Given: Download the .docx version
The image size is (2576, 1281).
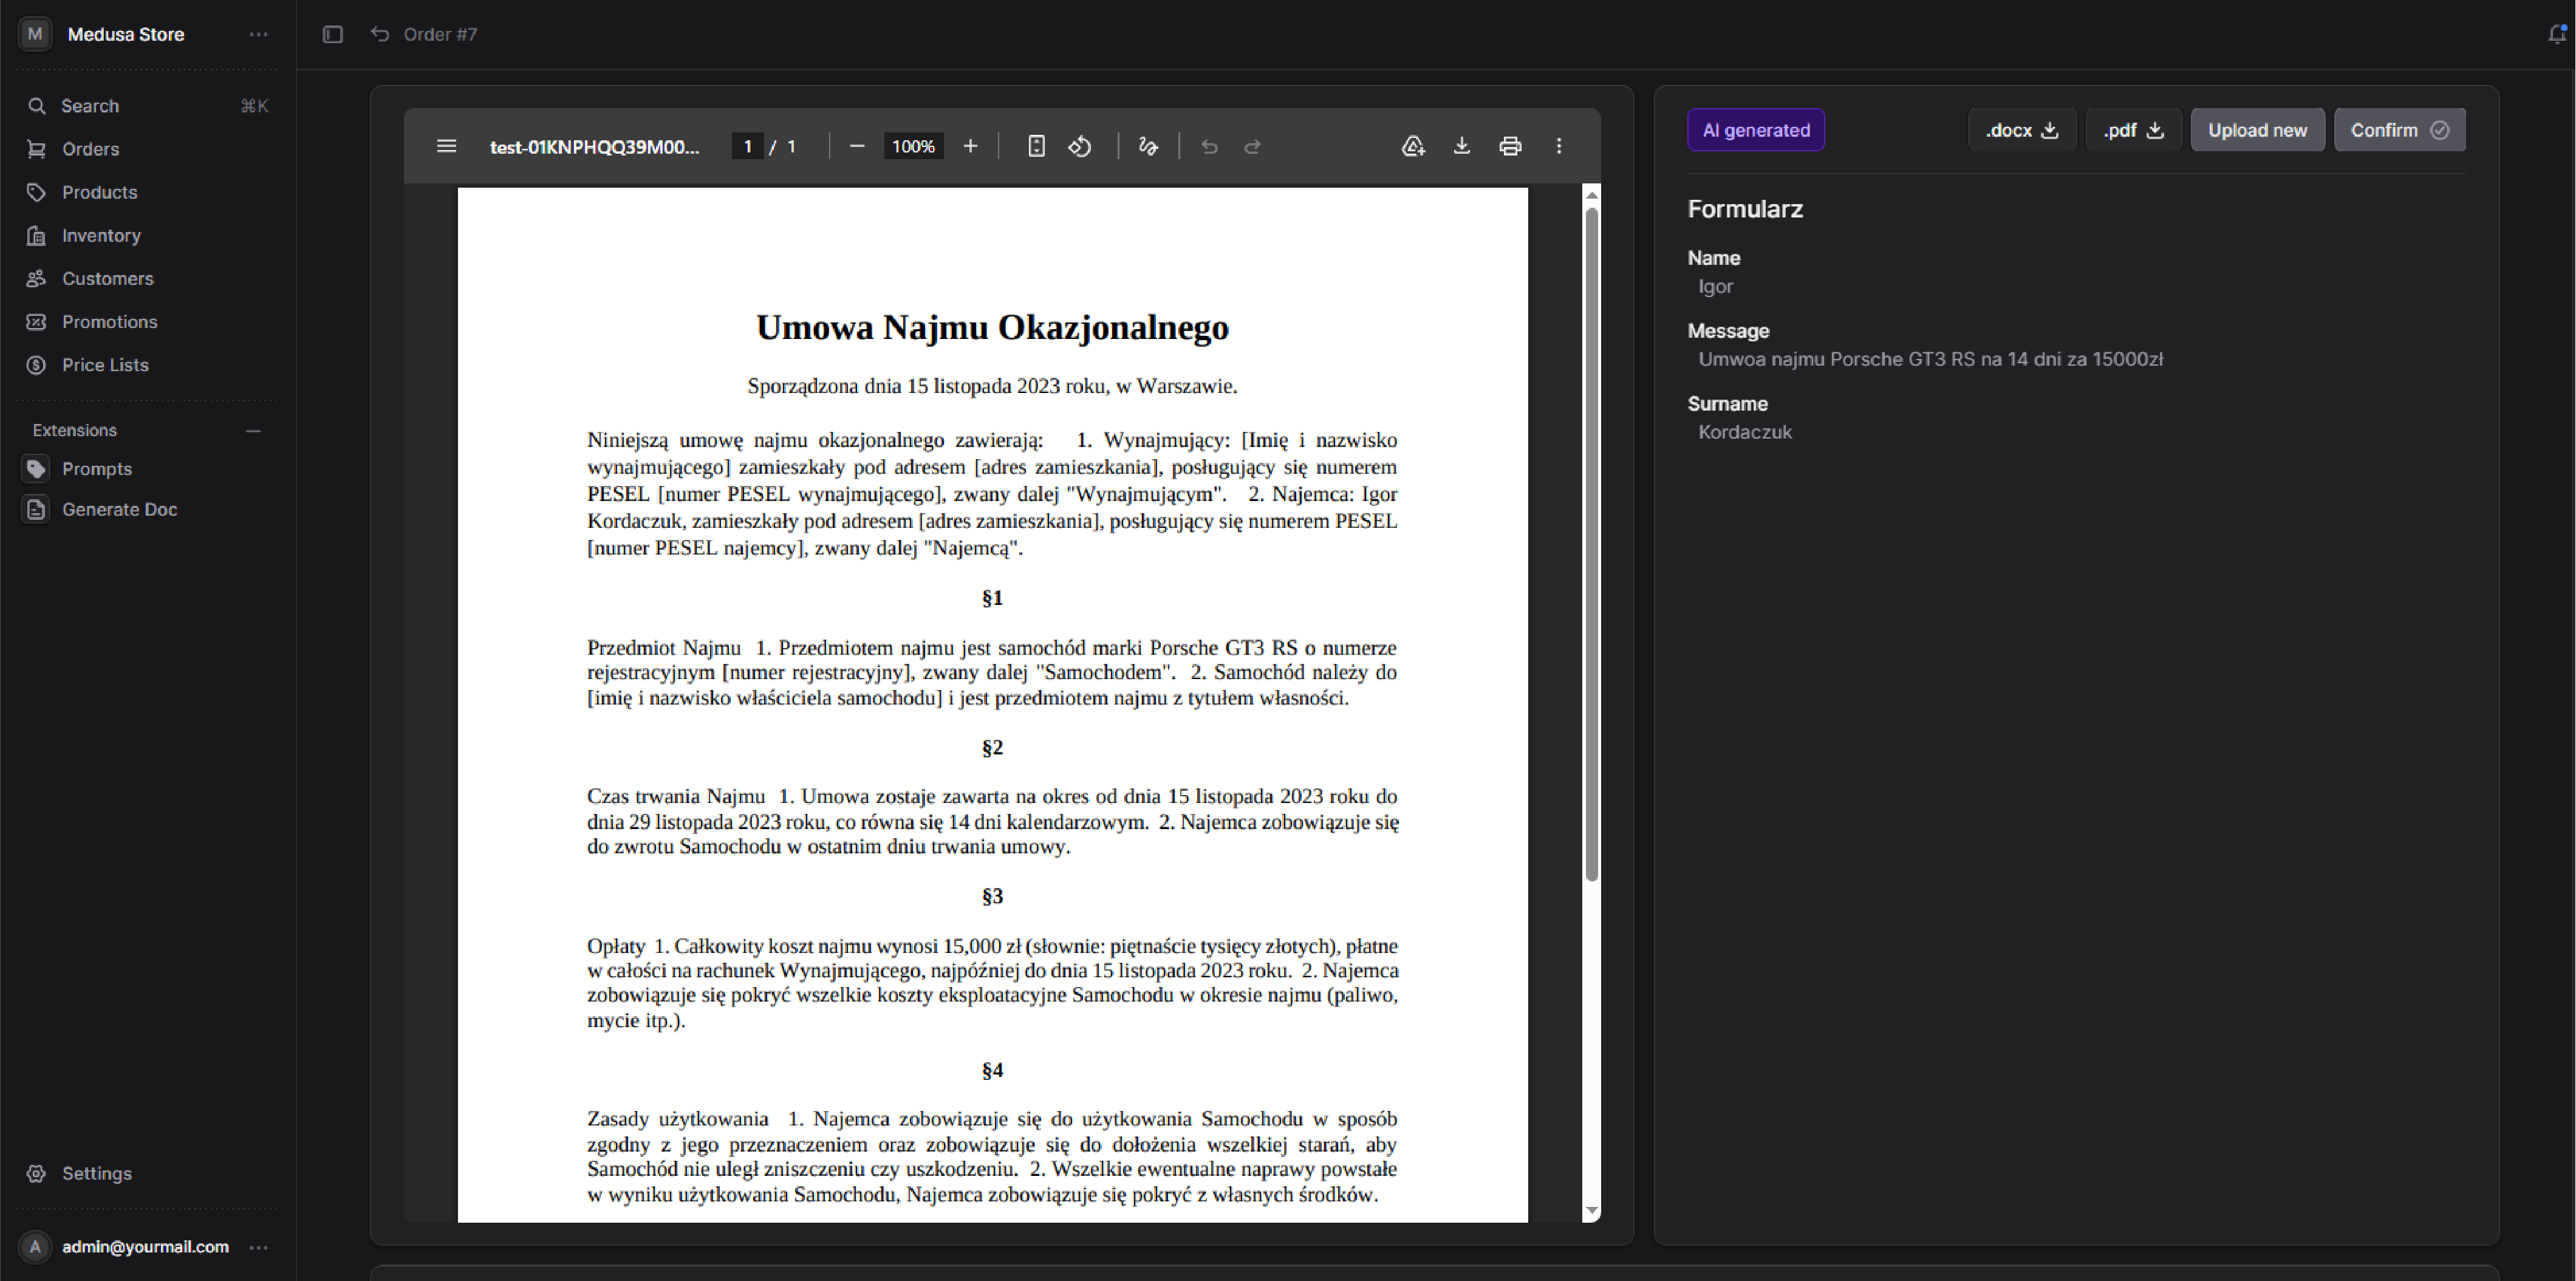Looking at the screenshot, I should 2021,130.
